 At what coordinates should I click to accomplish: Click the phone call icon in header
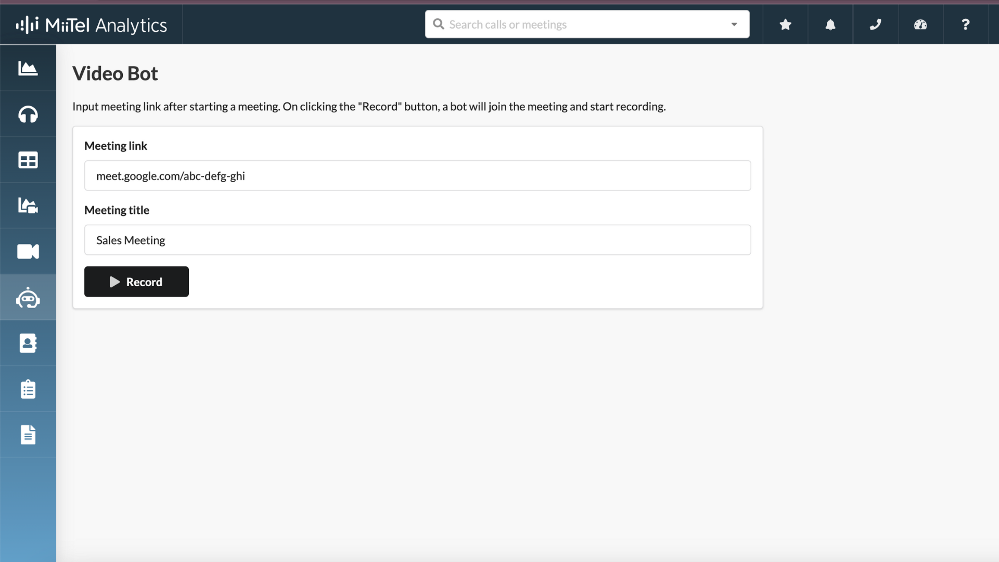pyautogui.click(x=875, y=24)
